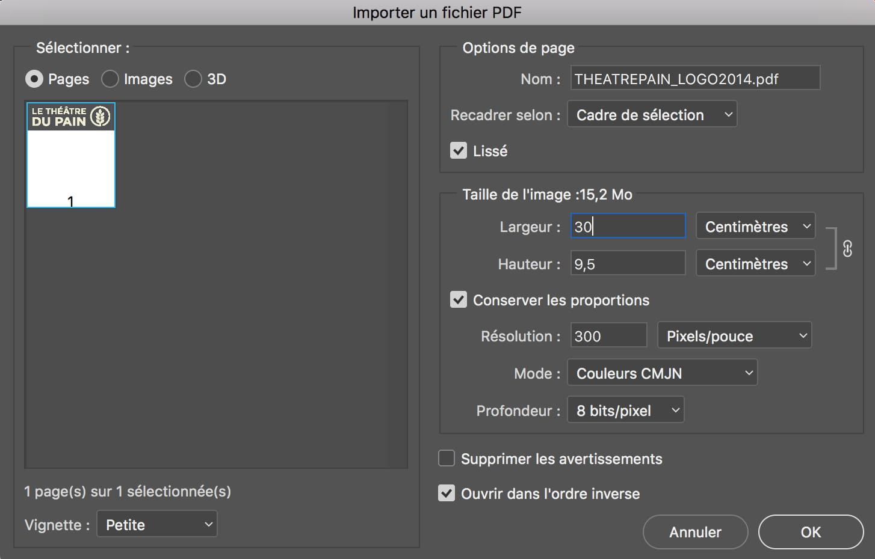Select the Images radio button
Image resolution: width=875 pixels, height=559 pixels.
tap(110, 79)
